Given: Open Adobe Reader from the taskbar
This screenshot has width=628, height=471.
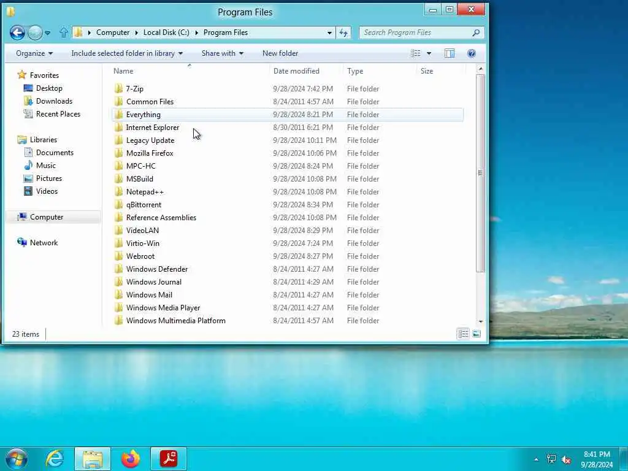Looking at the screenshot, I should 169,459.
